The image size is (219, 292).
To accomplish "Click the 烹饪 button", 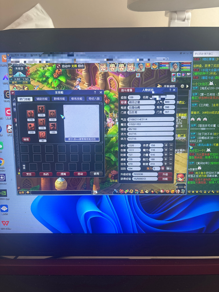I will coord(29,174).
